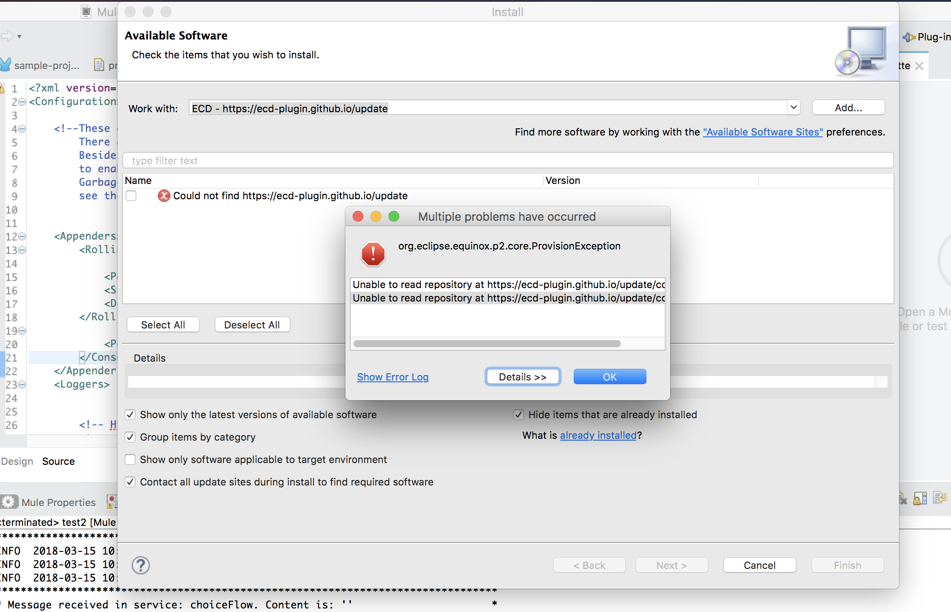Image resolution: width=951 pixels, height=612 pixels.
Task: Collapse the Configuration XML fold on line 2
Action: point(22,102)
